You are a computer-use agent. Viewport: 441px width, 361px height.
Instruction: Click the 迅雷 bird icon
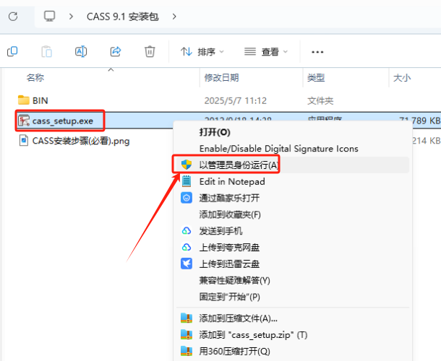point(187,264)
